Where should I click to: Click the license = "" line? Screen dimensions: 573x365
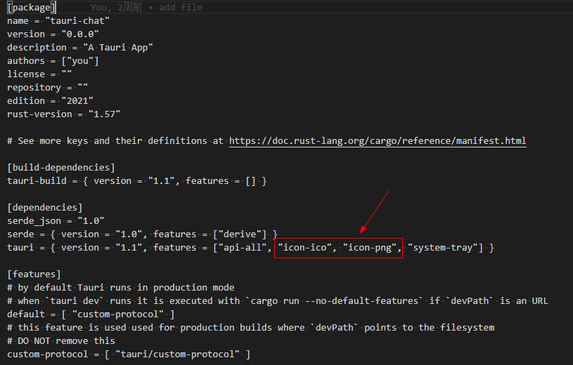tap(39, 74)
